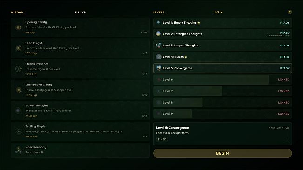The image size is (303, 170).
Task: Click the LOCKED label on Level 9
Action: coord(283,114)
